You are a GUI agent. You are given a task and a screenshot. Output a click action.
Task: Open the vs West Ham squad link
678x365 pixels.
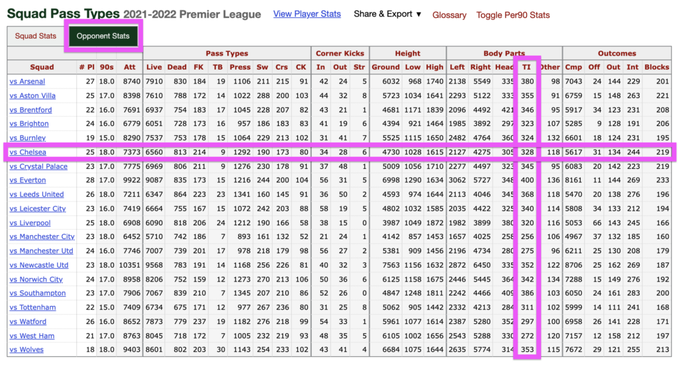click(x=32, y=336)
